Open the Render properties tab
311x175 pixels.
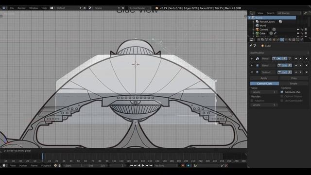click(x=259, y=40)
